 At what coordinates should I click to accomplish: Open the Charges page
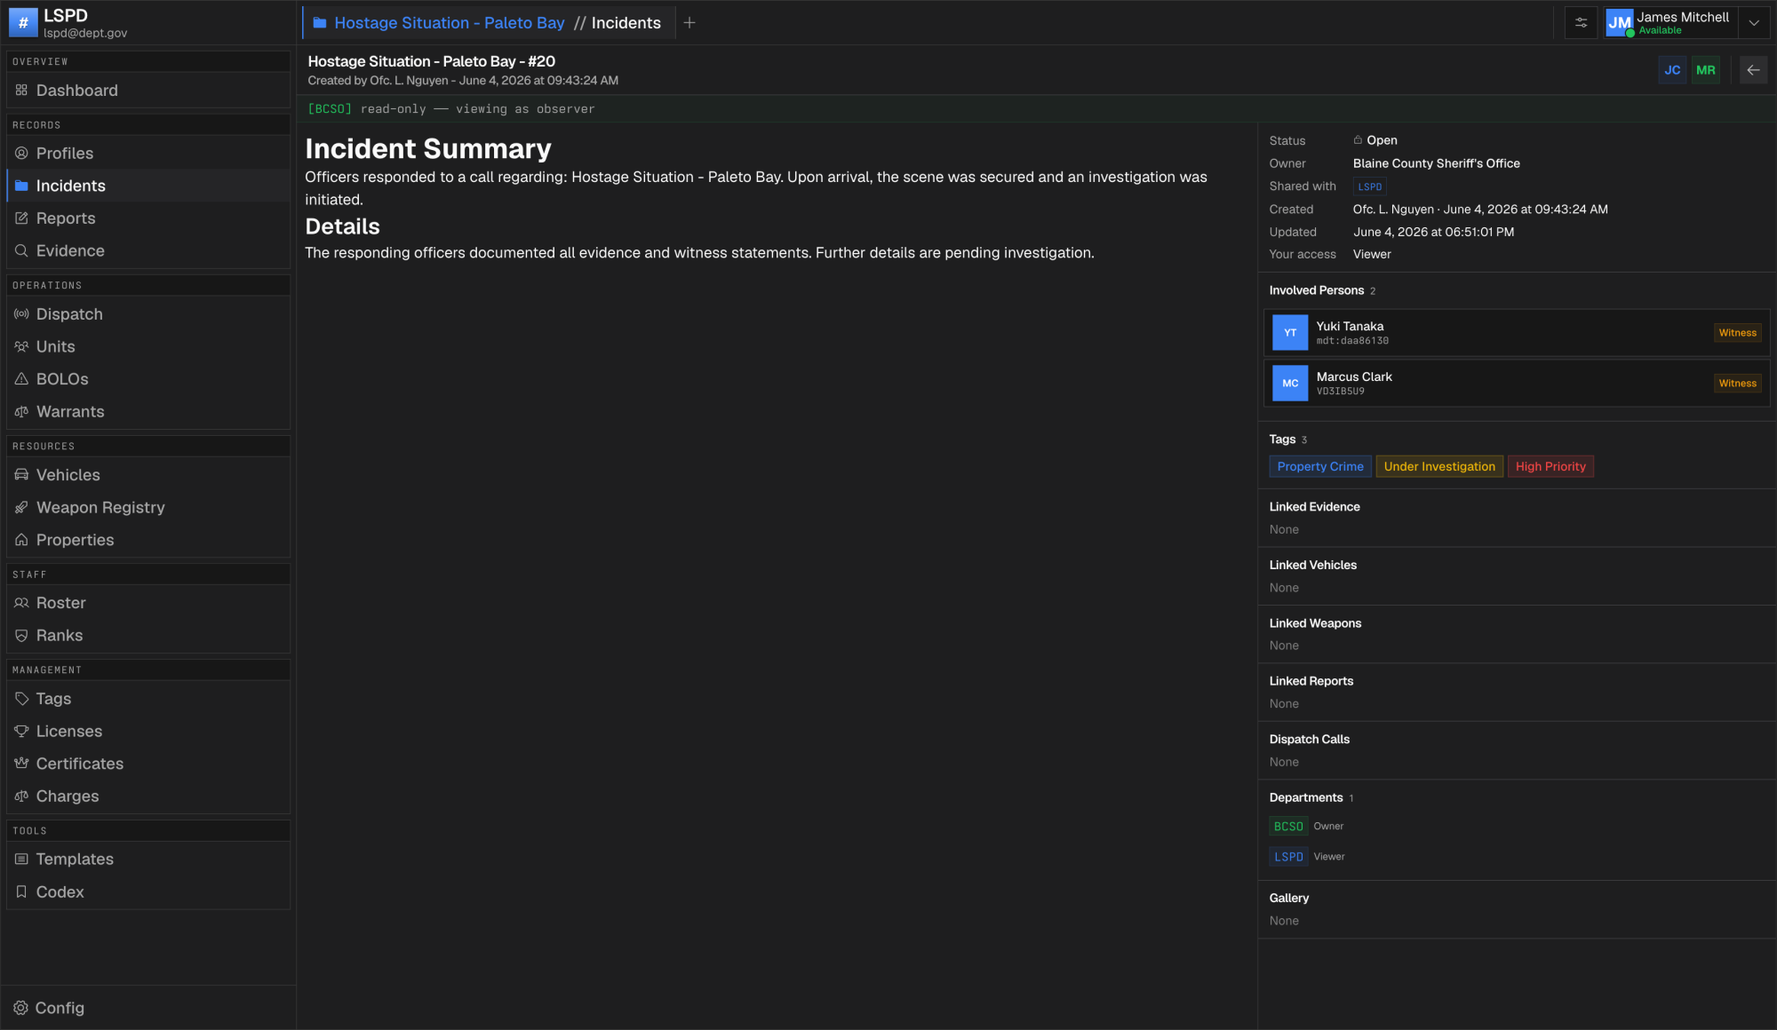(x=148, y=796)
